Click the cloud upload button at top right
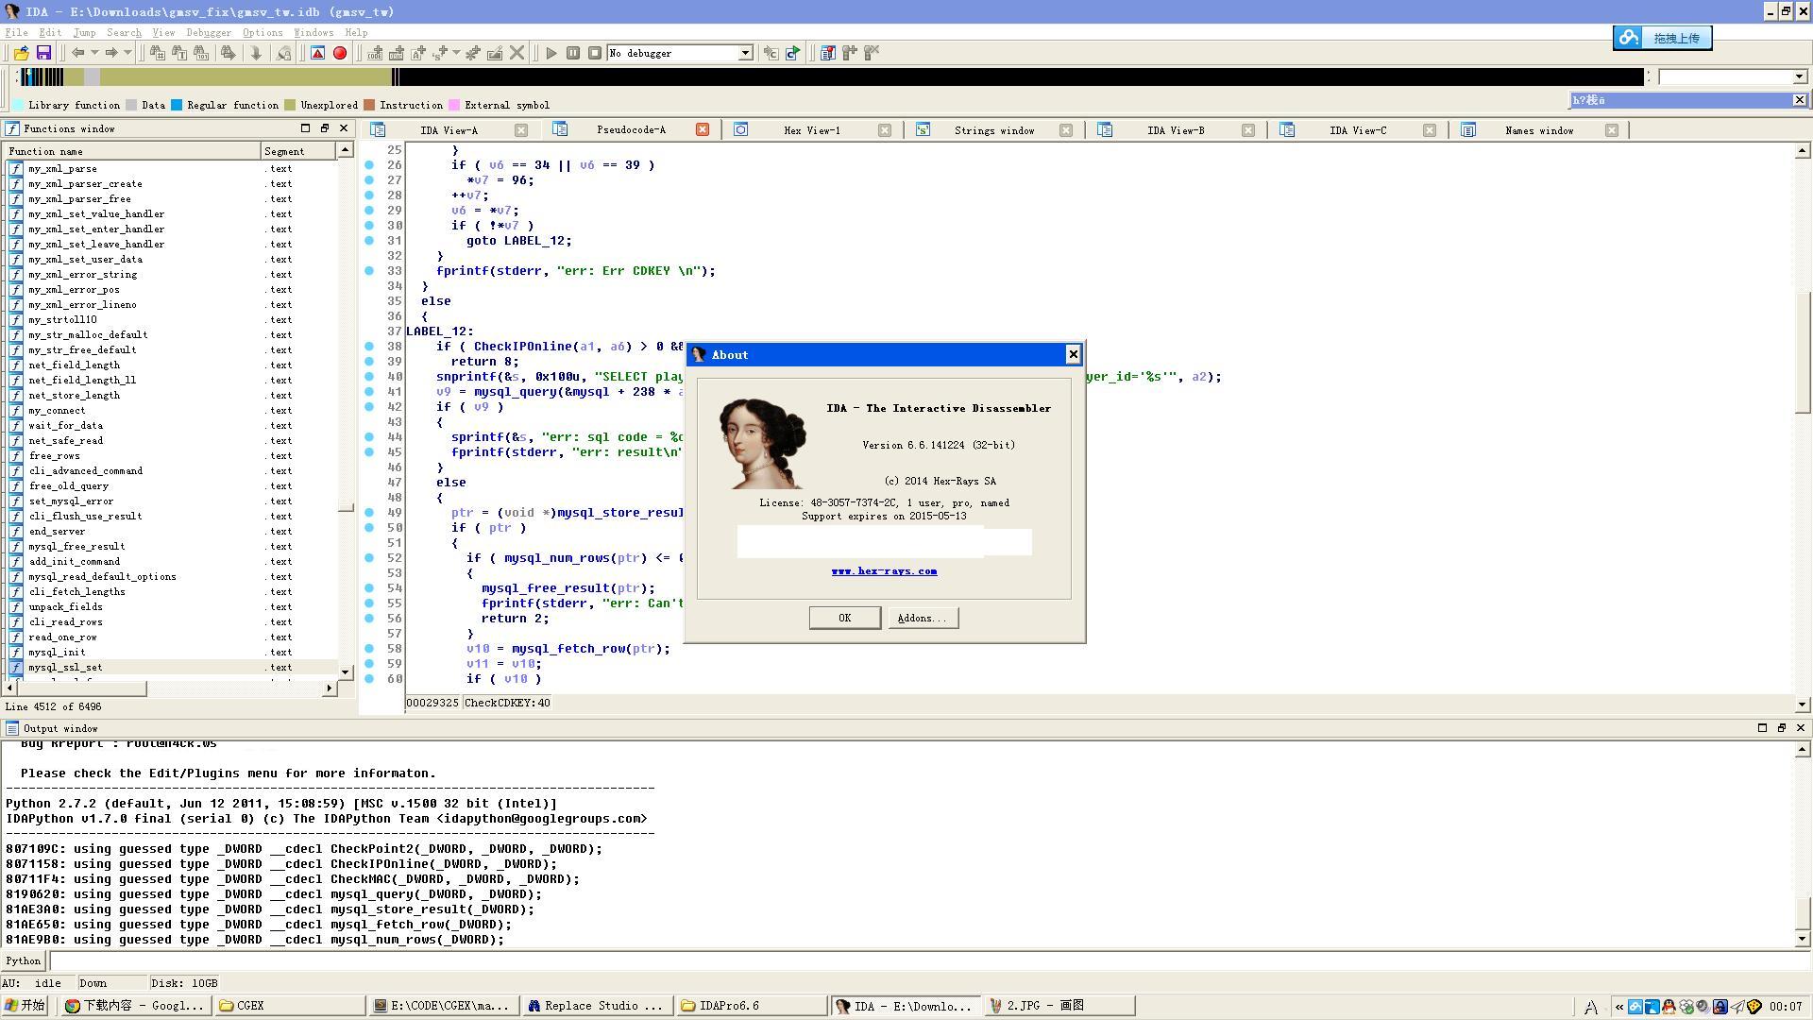This screenshot has height=1020, width=1813. click(1662, 38)
